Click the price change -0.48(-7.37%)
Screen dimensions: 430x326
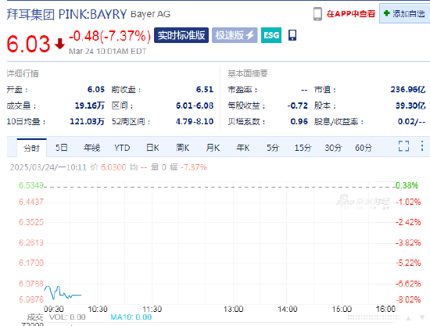(x=109, y=36)
